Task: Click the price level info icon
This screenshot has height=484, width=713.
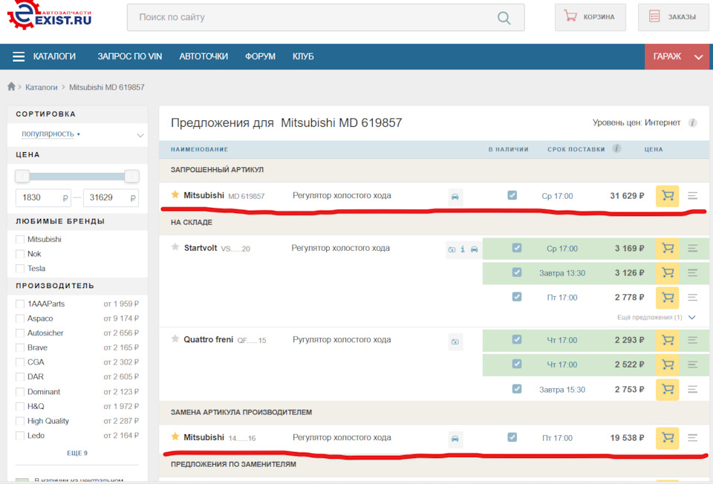Action: 692,122
